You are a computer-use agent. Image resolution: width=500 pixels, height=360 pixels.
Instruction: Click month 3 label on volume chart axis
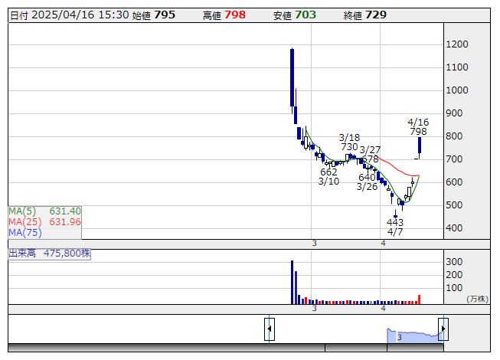click(x=315, y=309)
